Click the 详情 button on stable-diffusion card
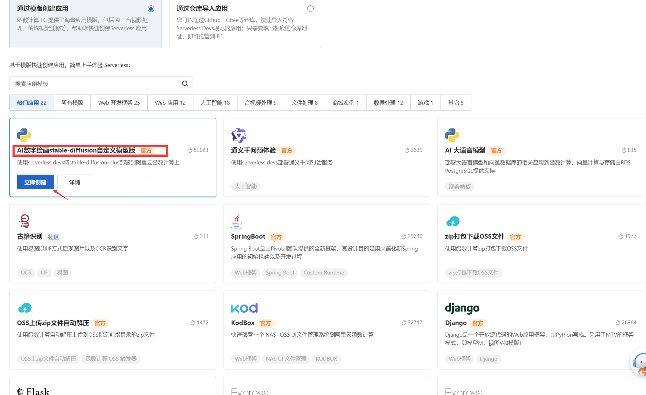646x395 pixels. [x=74, y=182]
